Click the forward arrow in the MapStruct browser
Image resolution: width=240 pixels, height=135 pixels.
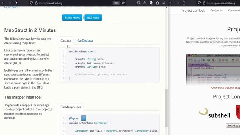click(9, 3)
